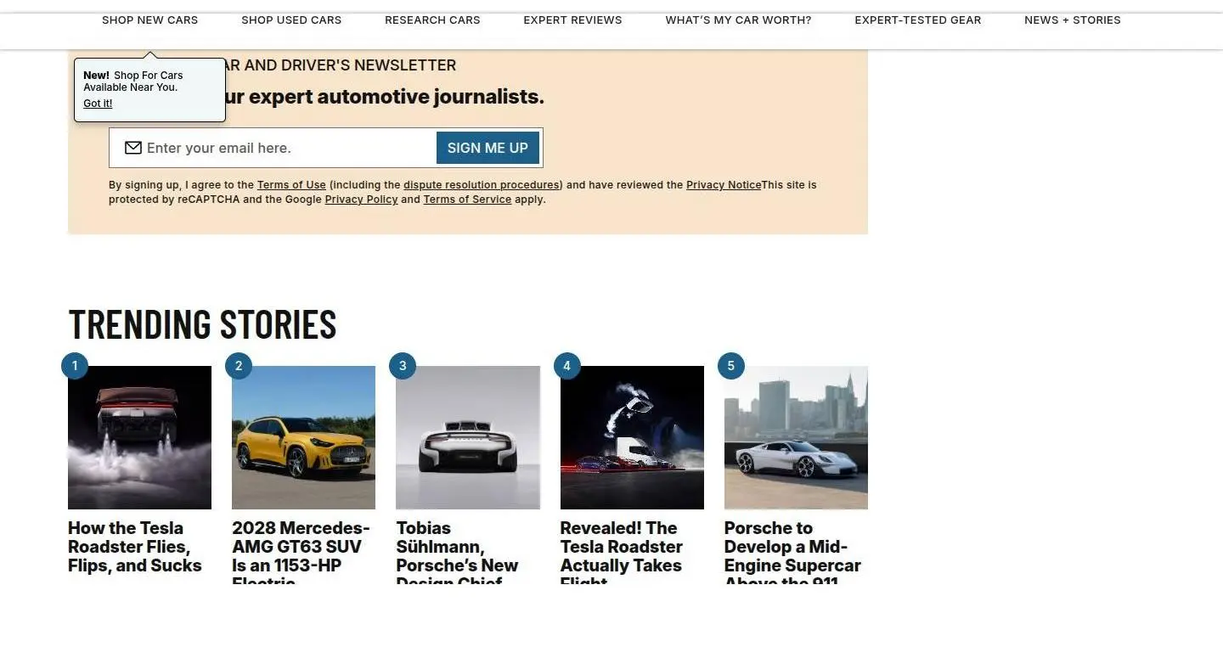Open the Shop New Cars menu

tap(149, 20)
